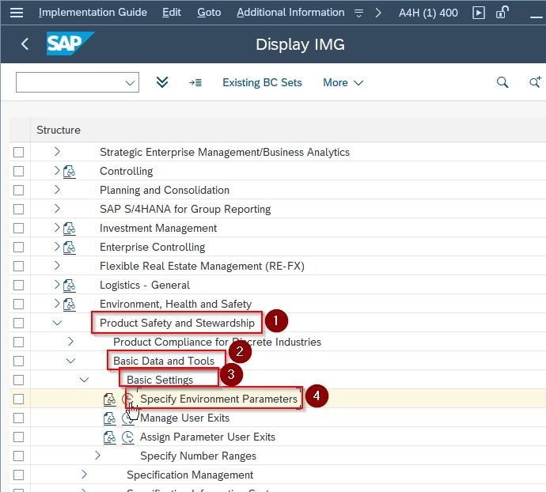
Task: Tick checkbox for Specify Environment Parameters row
Action: [18, 399]
